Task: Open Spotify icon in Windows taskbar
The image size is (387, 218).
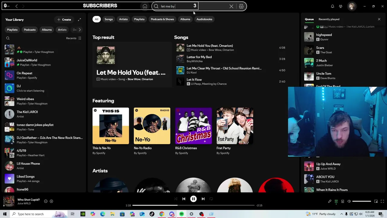Action: [181, 214]
